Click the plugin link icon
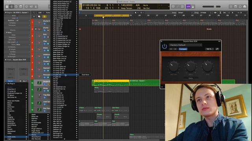The height and width of the screenshot is (141, 252). coord(217,49)
